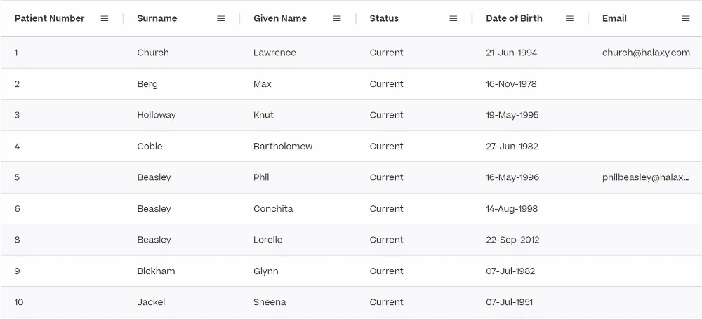This screenshot has height=319, width=702.
Task: Open the Patient Number column menu icon
Action: click(105, 18)
